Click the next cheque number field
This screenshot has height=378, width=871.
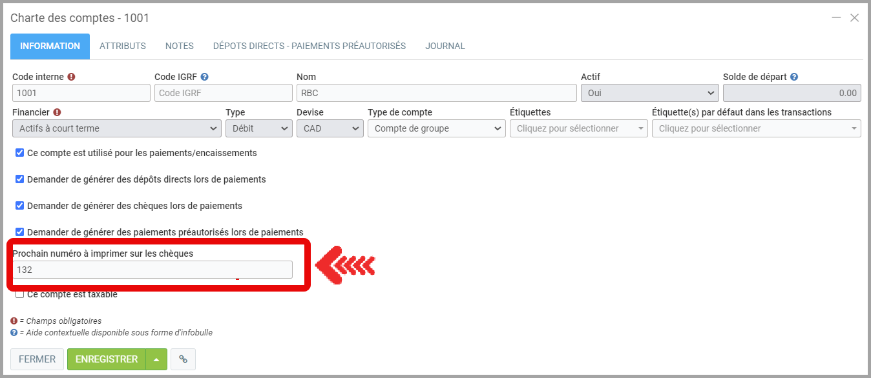point(152,270)
